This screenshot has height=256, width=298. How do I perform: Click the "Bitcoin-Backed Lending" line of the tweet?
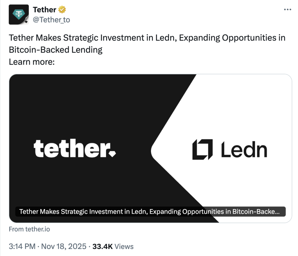[x=56, y=50]
